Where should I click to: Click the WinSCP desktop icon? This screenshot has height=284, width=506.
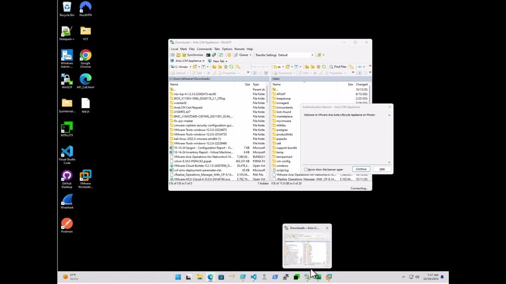[67, 82]
